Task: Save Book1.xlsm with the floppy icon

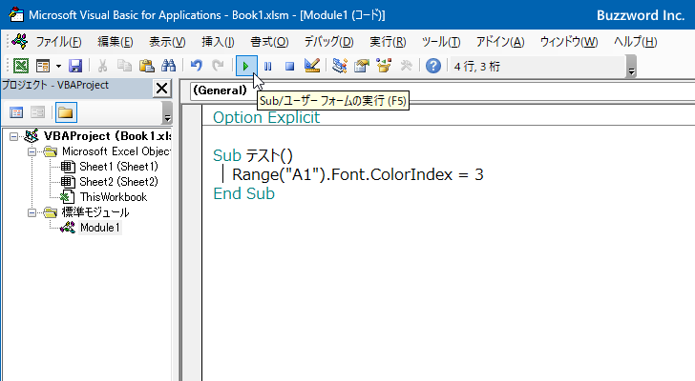Action: (x=75, y=67)
